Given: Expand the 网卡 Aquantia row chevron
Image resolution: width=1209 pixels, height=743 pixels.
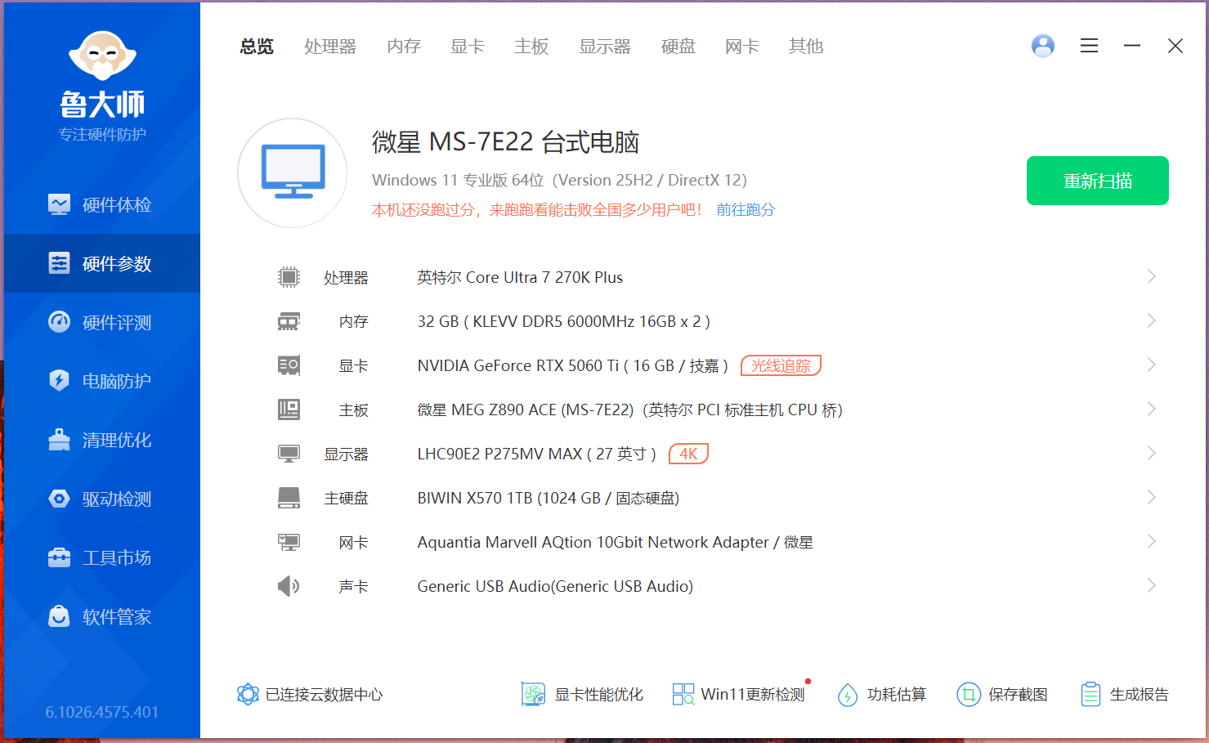Looking at the screenshot, I should pyautogui.click(x=1151, y=541).
